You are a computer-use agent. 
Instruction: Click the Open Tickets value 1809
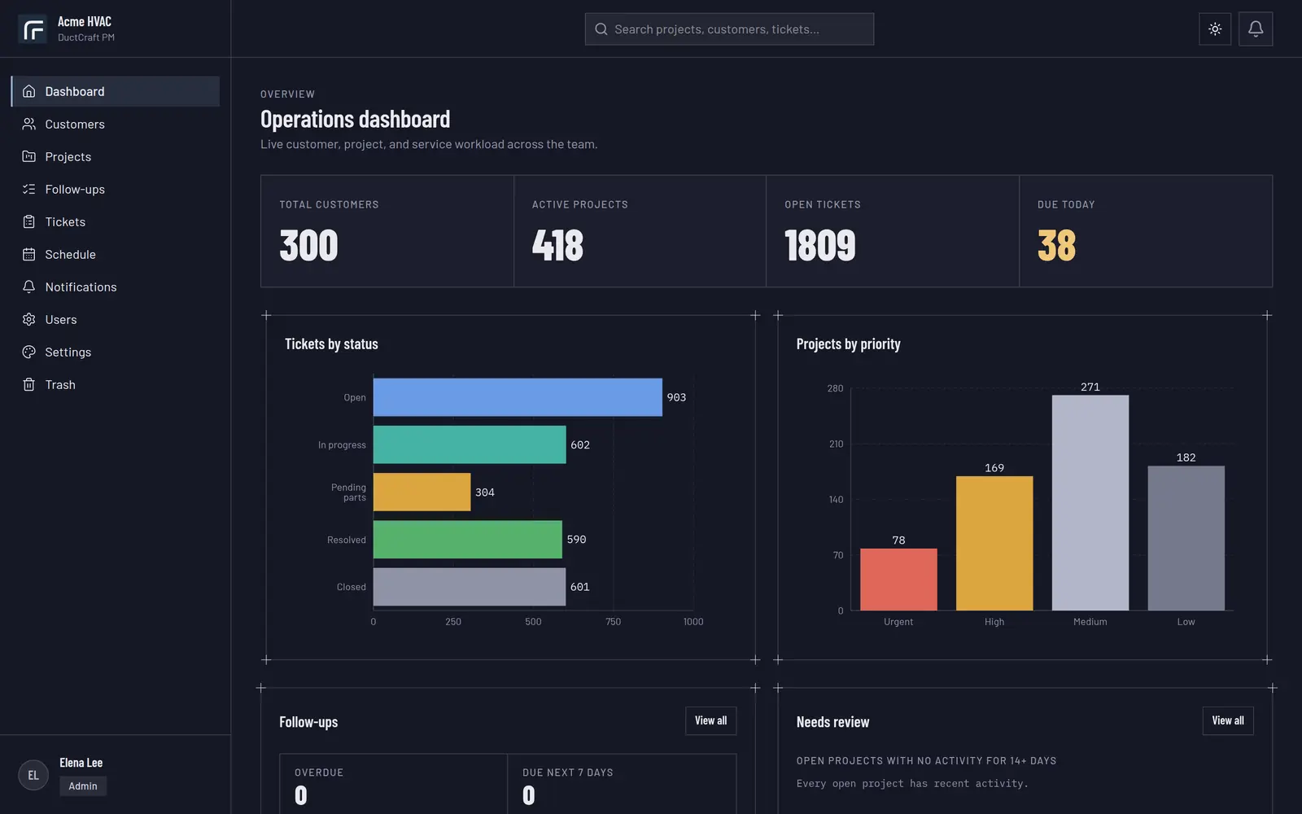[x=819, y=245]
